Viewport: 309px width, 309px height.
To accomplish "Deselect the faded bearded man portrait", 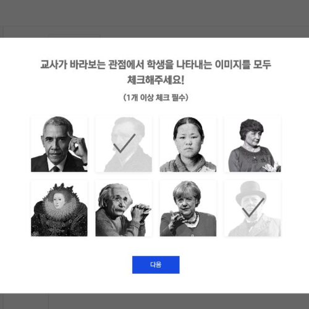I will [x=124, y=144].
